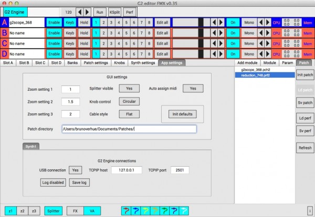Viewport: 315px width, 217px height.
Task: Select variation 3 for slot A
Action: pyautogui.click(x=111, y=23)
